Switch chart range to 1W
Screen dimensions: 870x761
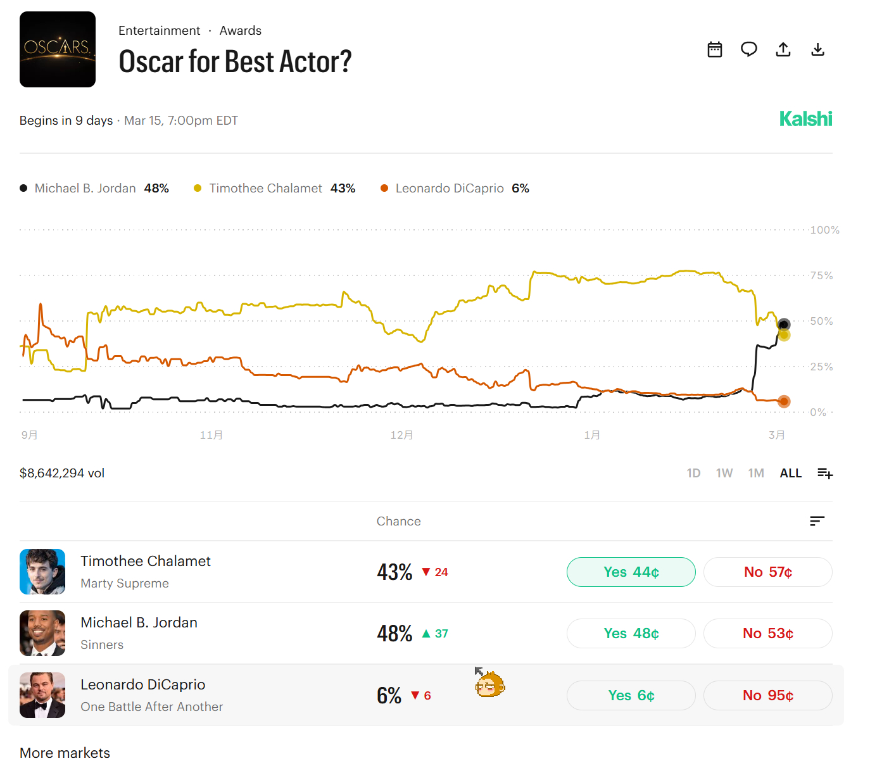pyautogui.click(x=724, y=473)
